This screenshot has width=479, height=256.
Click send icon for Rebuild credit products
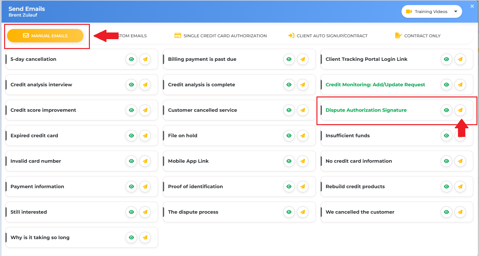point(460,187)
